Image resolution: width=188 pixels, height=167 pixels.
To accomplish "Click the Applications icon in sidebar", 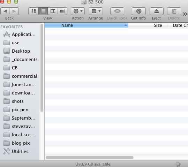I will tap(7, 34).
